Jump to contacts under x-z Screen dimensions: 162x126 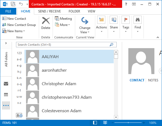(19, 103)
